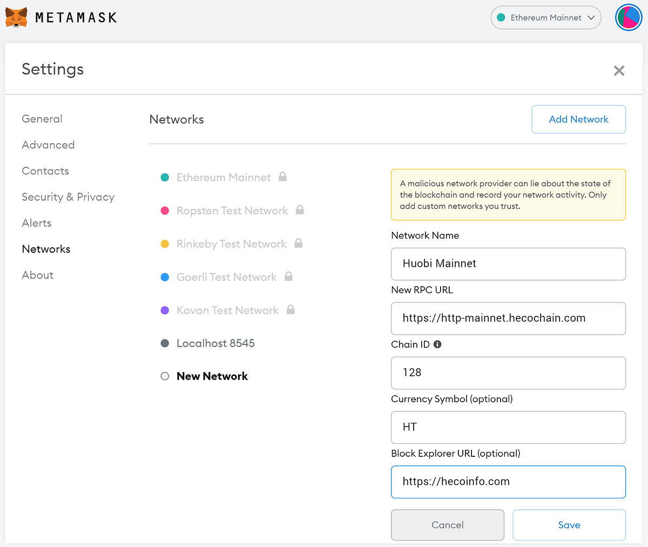Click the lock icon beside Kovan Test Network
This screenshot has height=547, width=648.
[291, 309]
